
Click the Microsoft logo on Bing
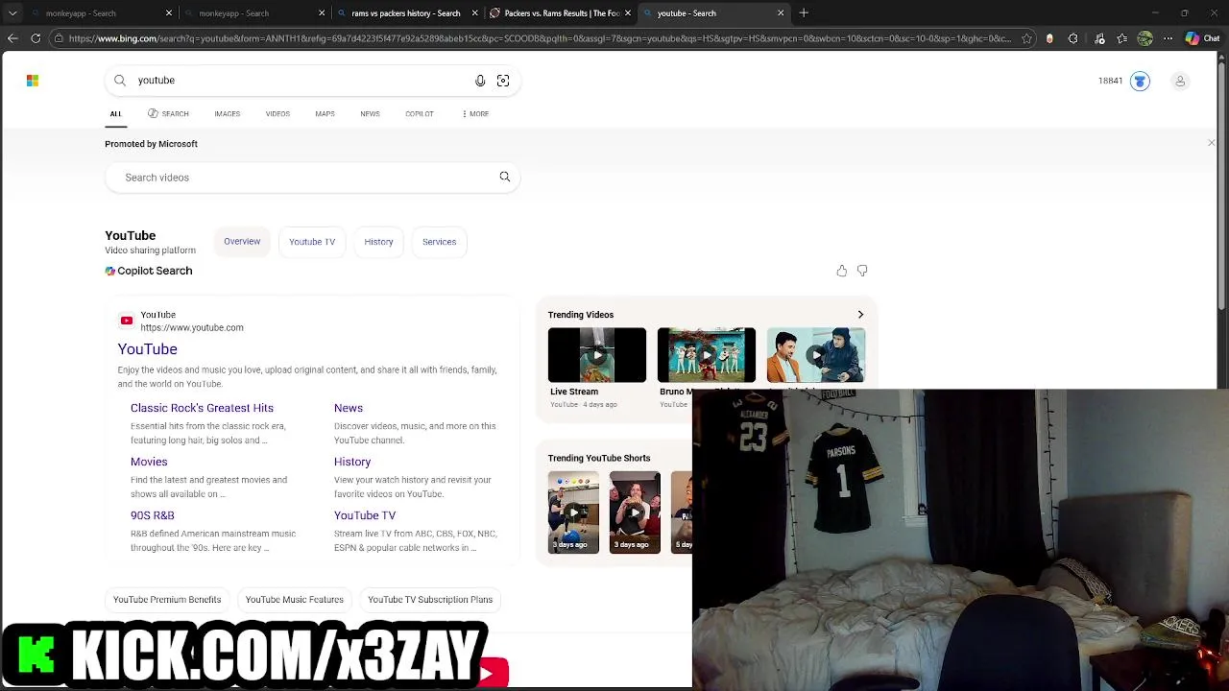point(33,81)
